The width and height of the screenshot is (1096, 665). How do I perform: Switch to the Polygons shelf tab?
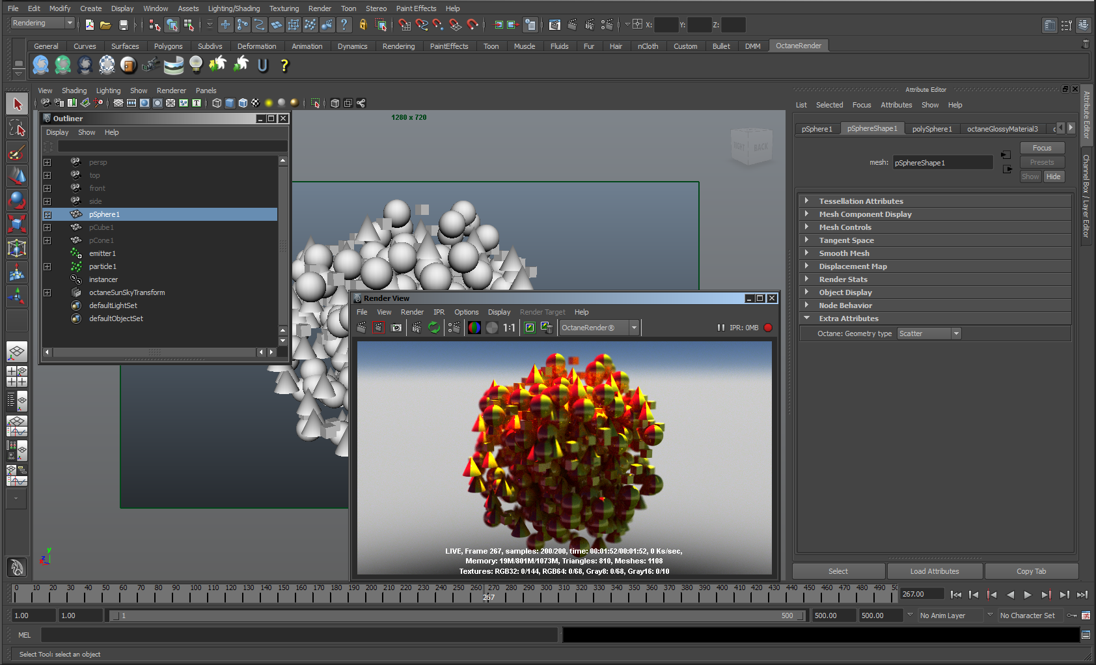168,46
